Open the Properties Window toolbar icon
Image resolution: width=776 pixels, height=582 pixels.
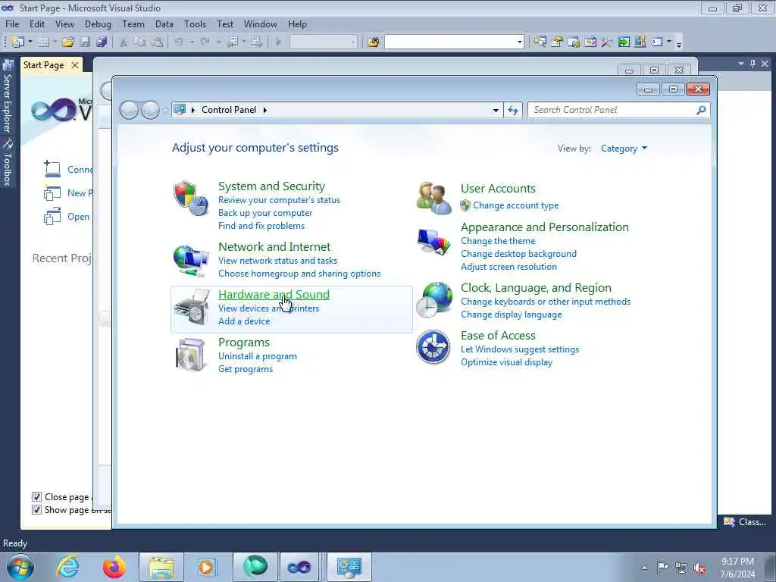(557, 42)
